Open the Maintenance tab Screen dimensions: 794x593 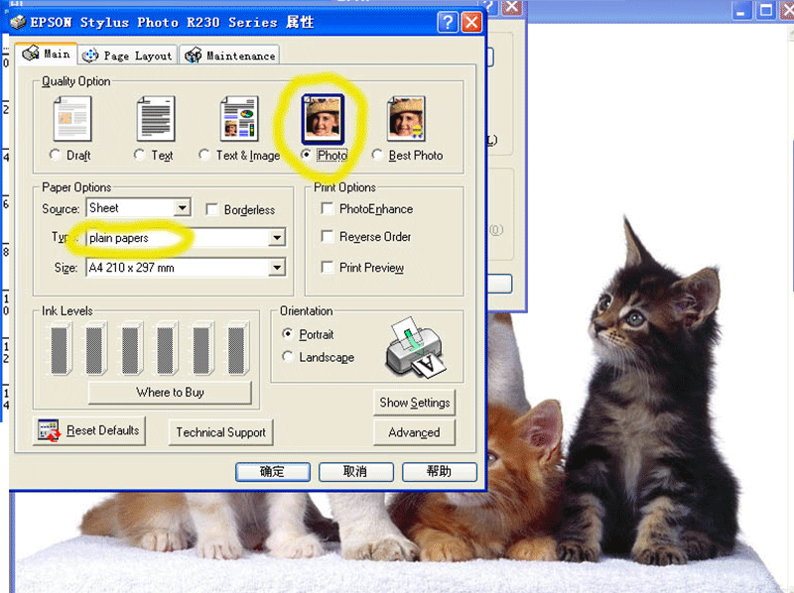230,56
